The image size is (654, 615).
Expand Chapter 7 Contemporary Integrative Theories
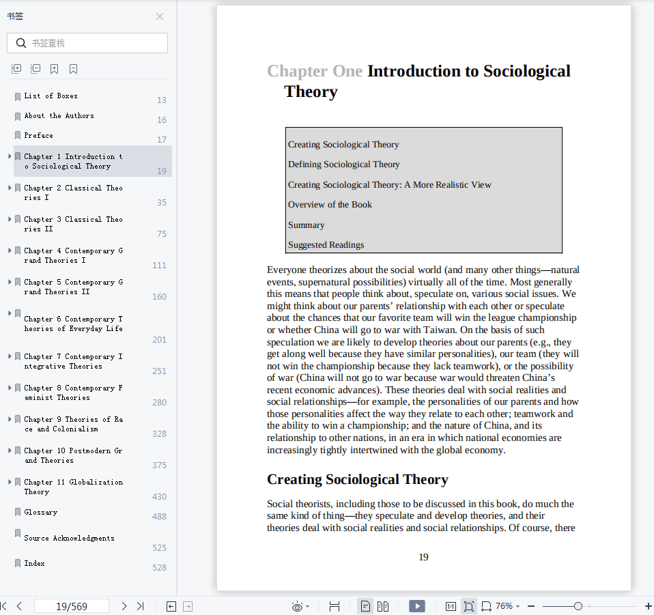pyautogui.click(x=10, y=356)
